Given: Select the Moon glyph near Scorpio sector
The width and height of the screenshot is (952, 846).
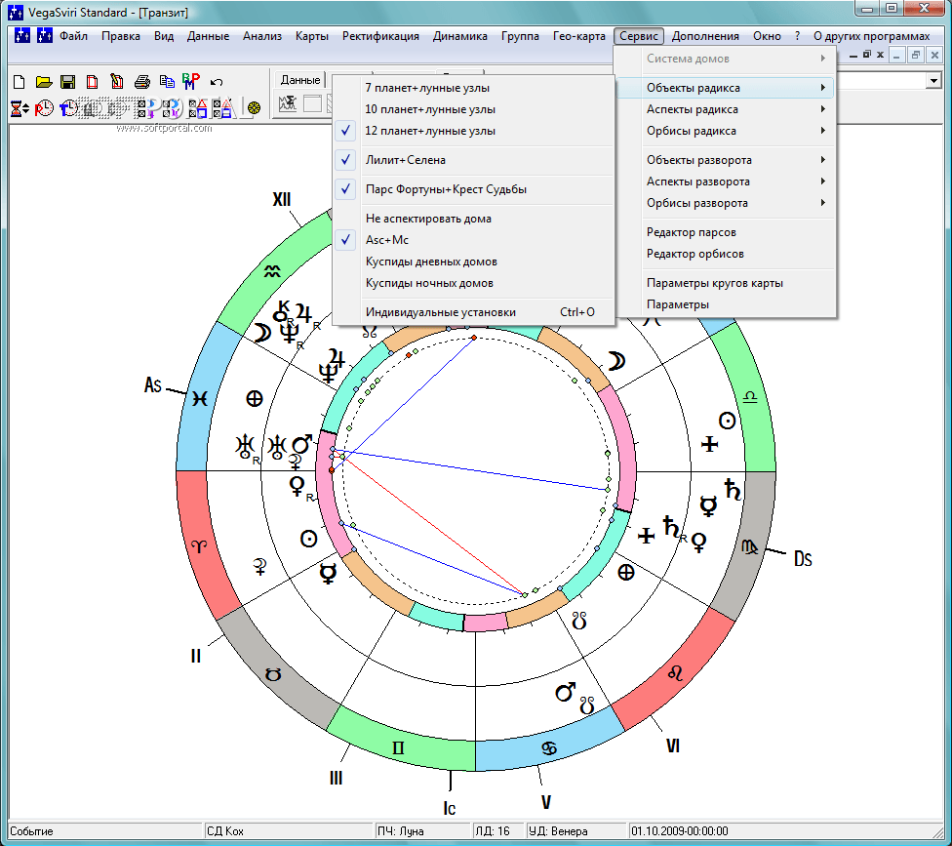Looking at the screenshot, I should [x=615, y=361].
